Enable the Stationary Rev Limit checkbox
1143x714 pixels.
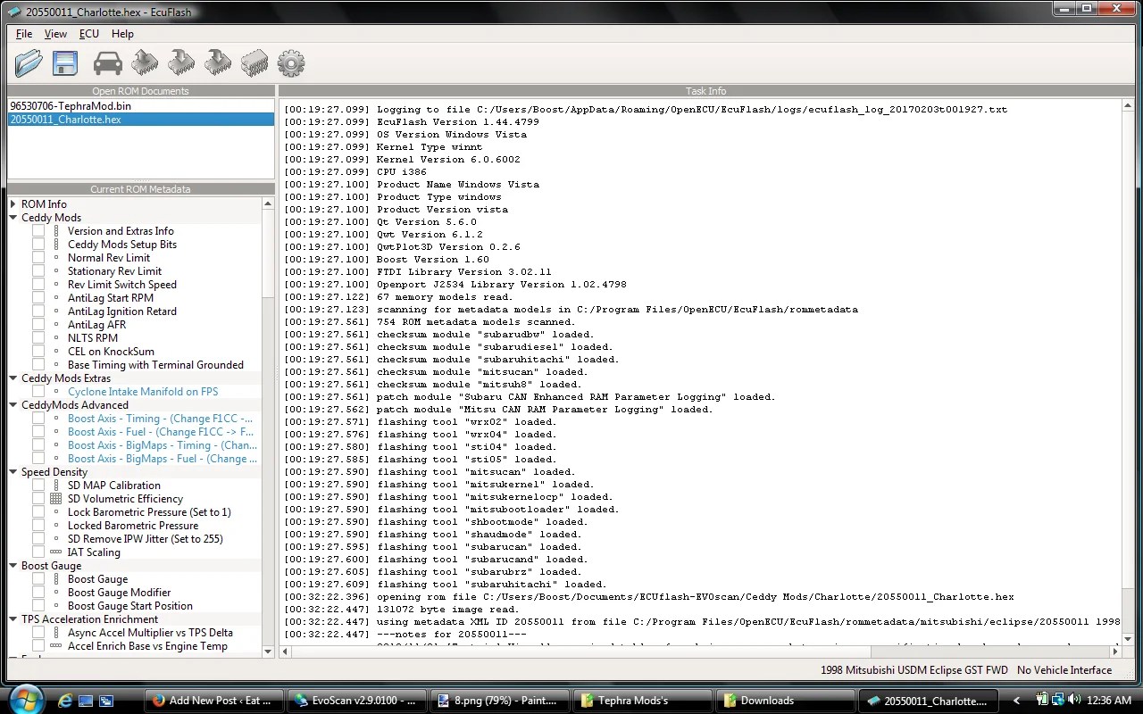click(38, 271)
